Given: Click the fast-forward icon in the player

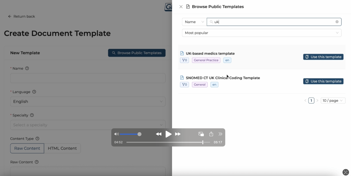Looking at the screenshot, I should [178, 134].
